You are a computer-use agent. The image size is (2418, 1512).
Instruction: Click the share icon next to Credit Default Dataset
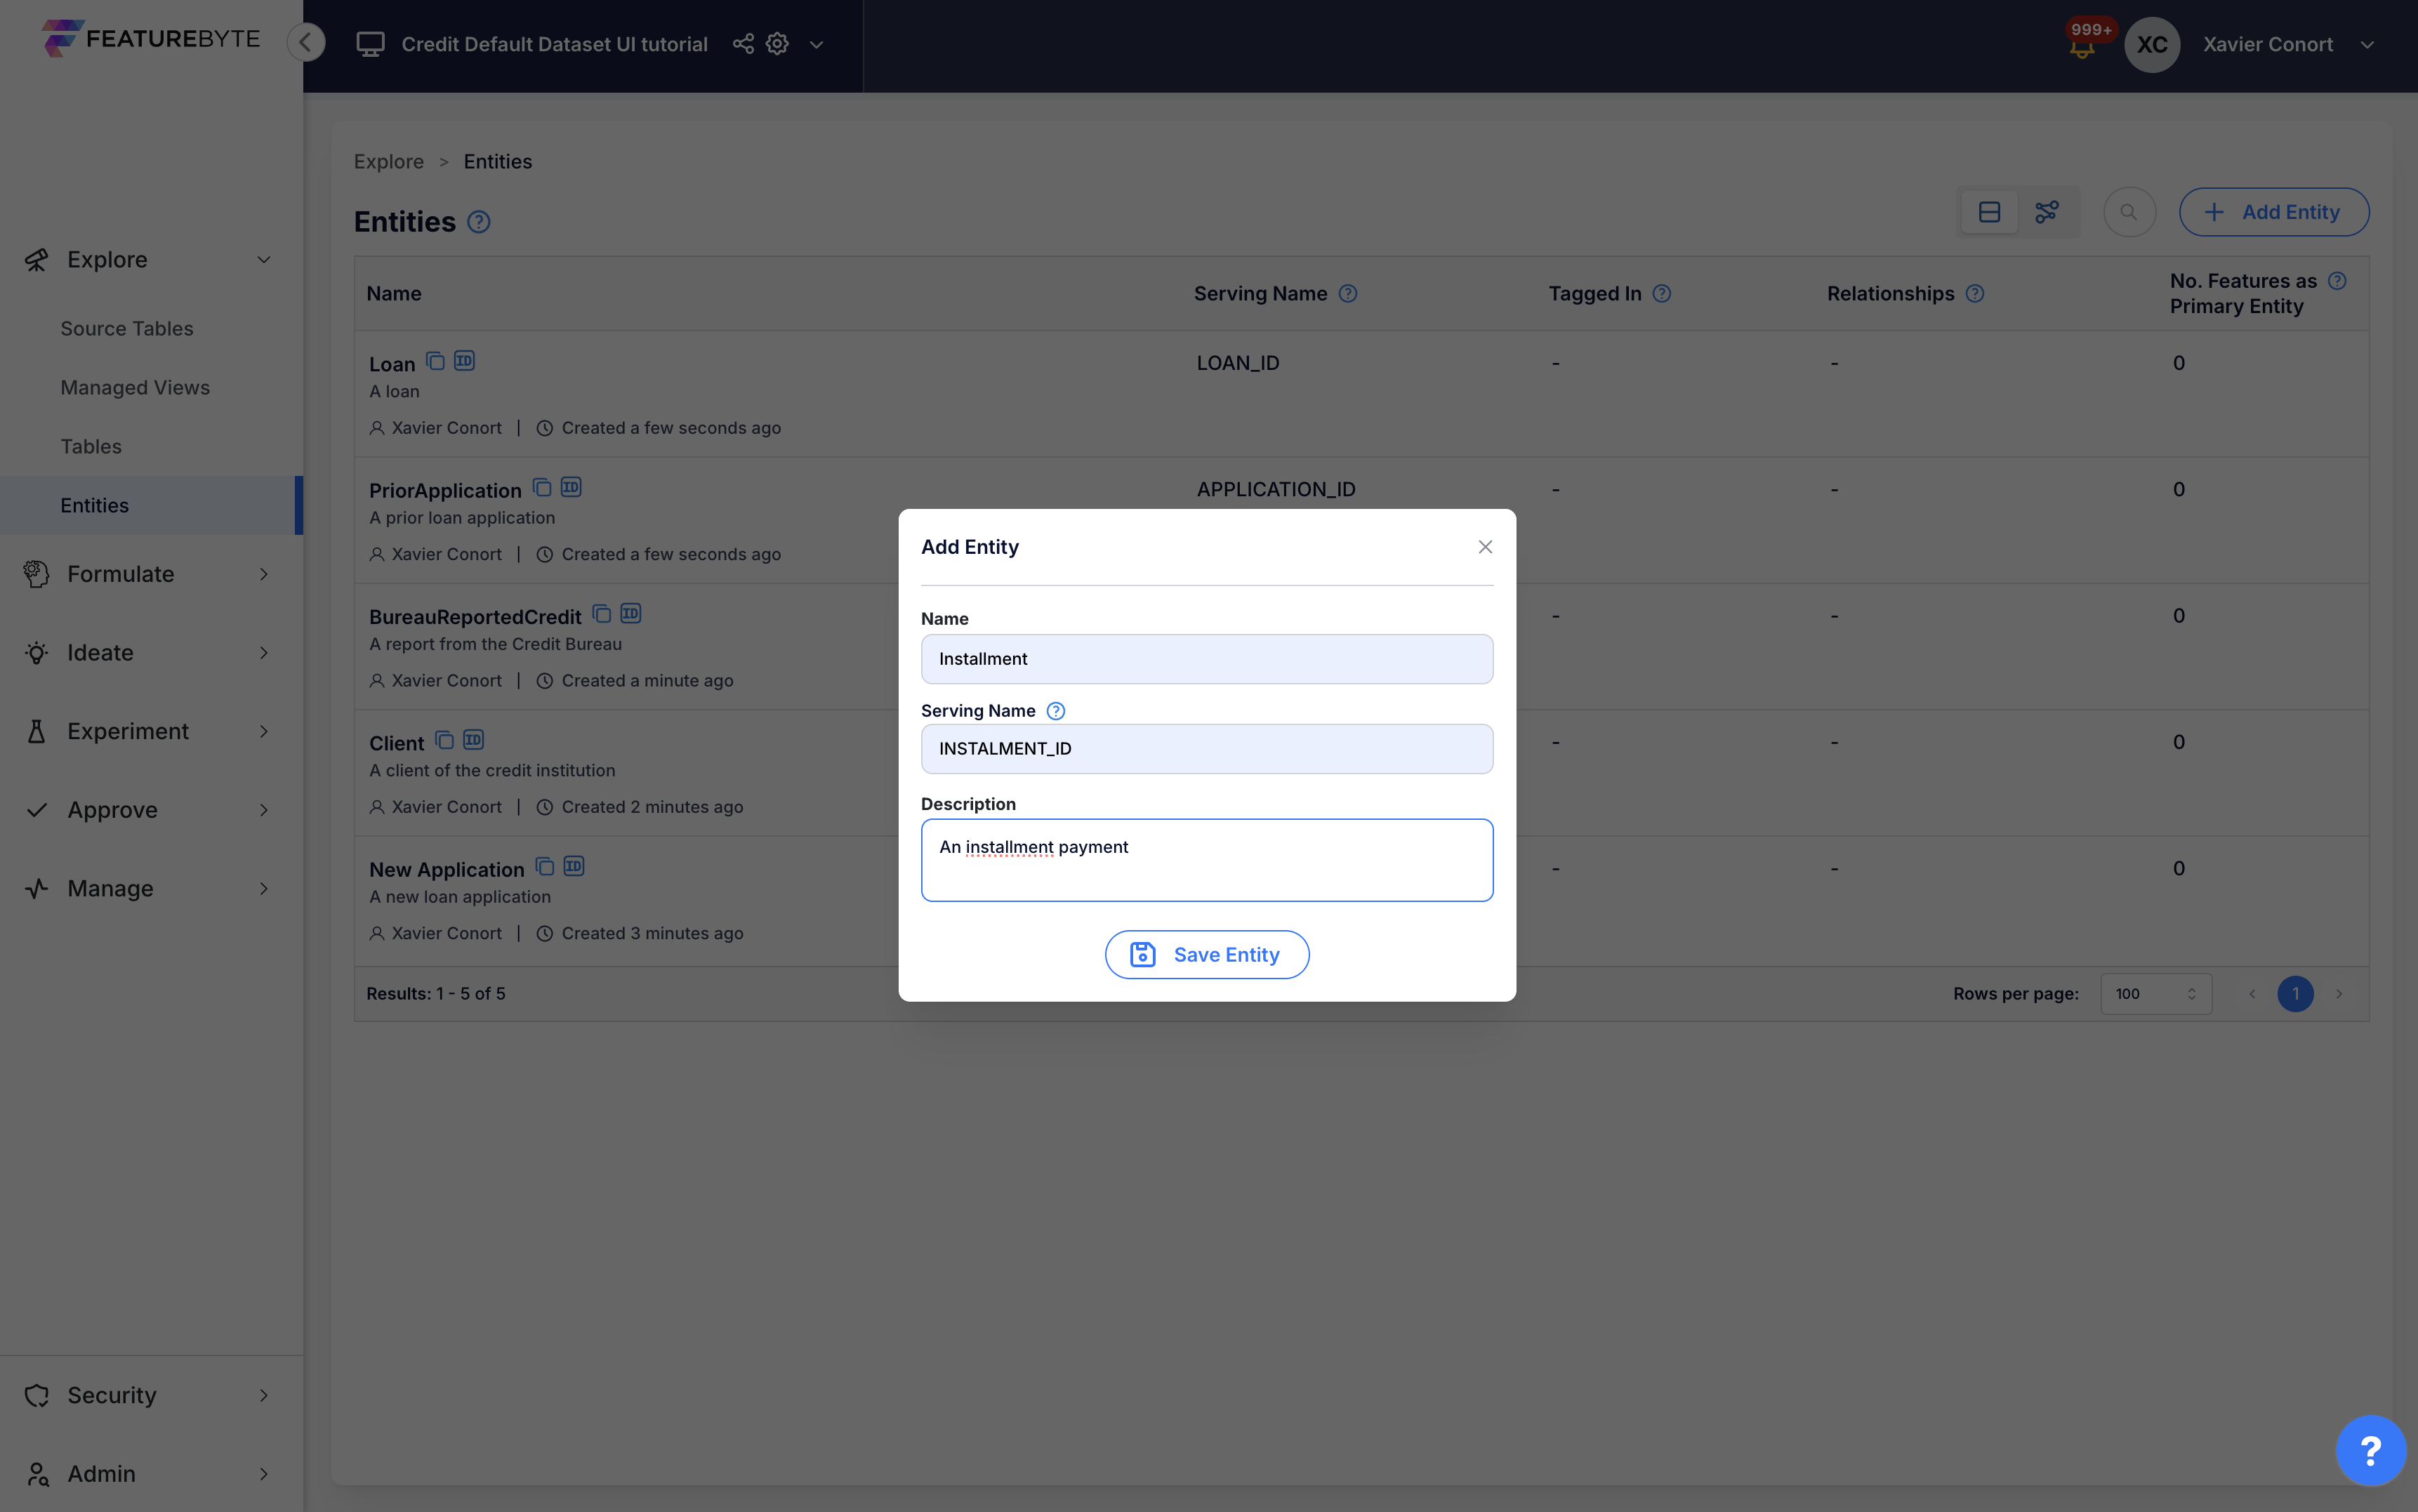742,43
